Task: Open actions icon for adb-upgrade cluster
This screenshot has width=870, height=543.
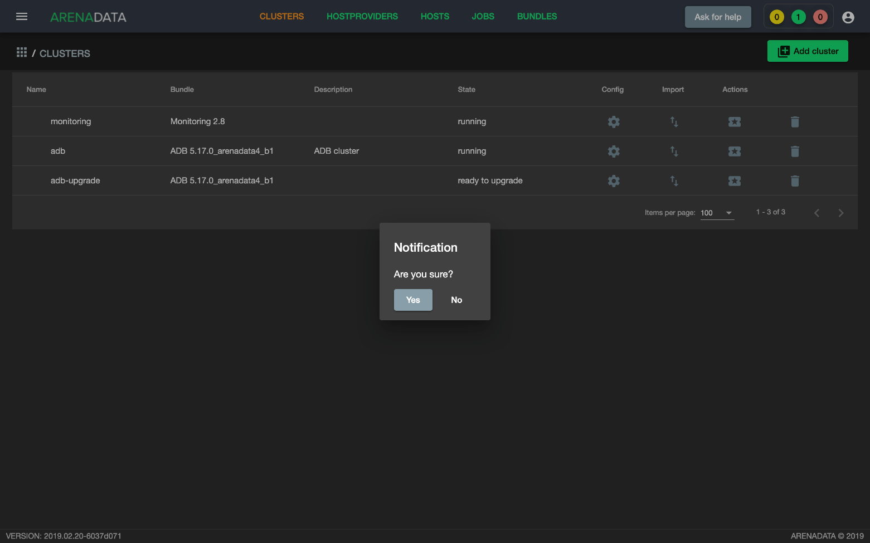Action: click(x=735, y=180)
